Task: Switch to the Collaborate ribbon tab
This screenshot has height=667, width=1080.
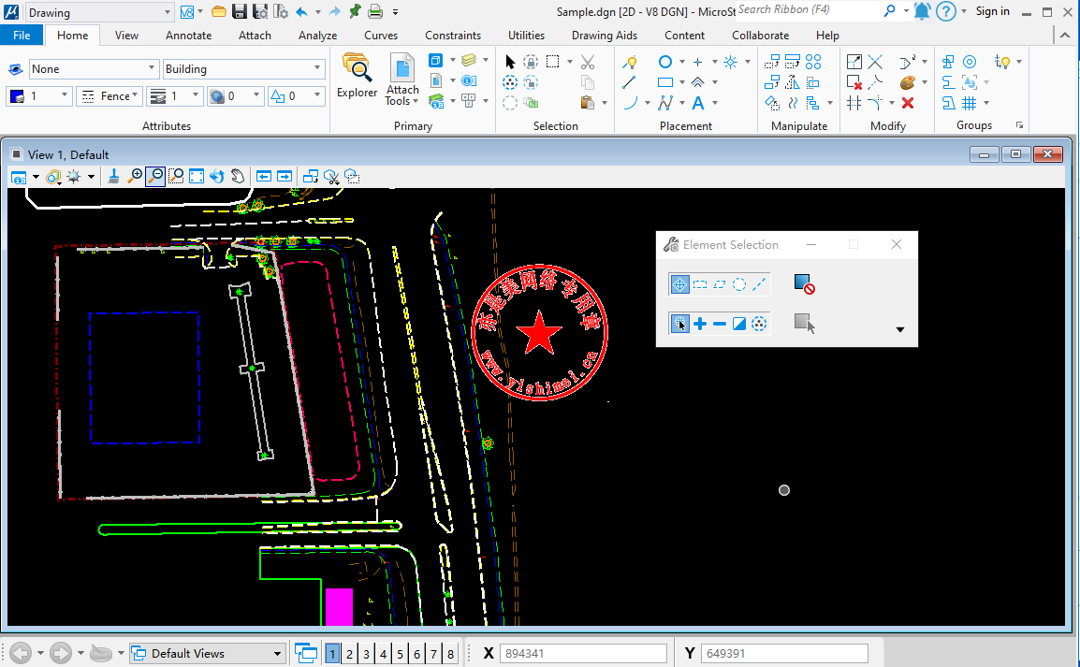Action: 761,36
